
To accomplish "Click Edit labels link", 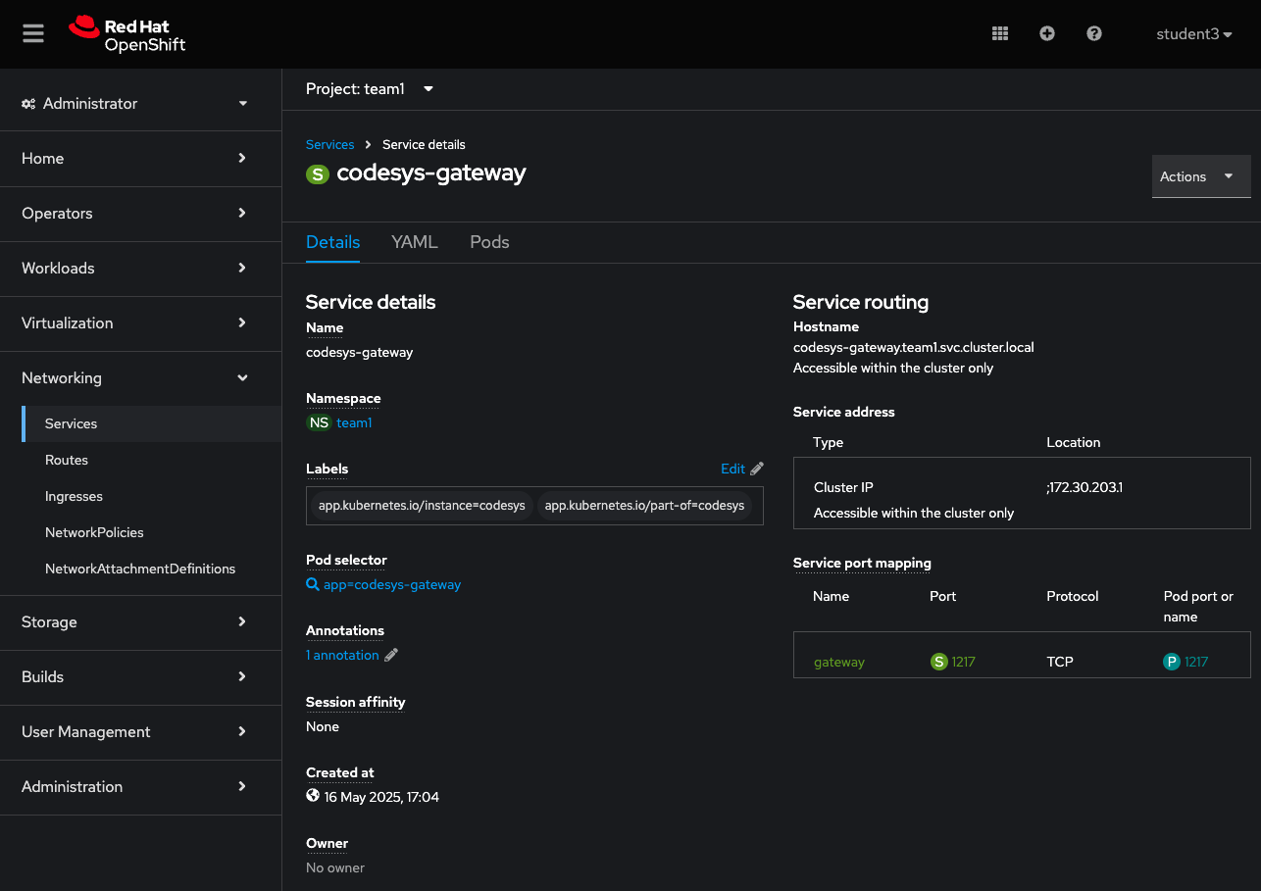I will tap(732, 469).
